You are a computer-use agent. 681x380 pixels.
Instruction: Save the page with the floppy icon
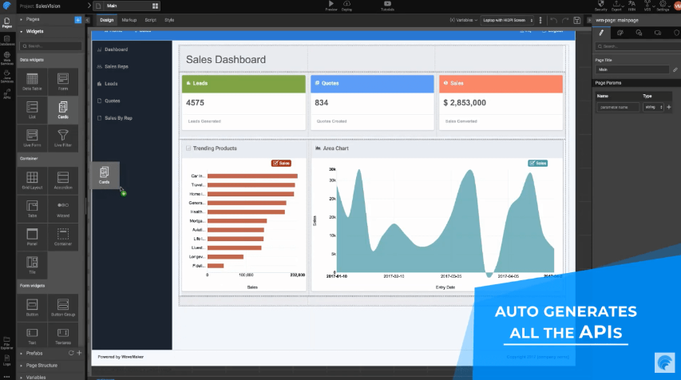[576, 20]
